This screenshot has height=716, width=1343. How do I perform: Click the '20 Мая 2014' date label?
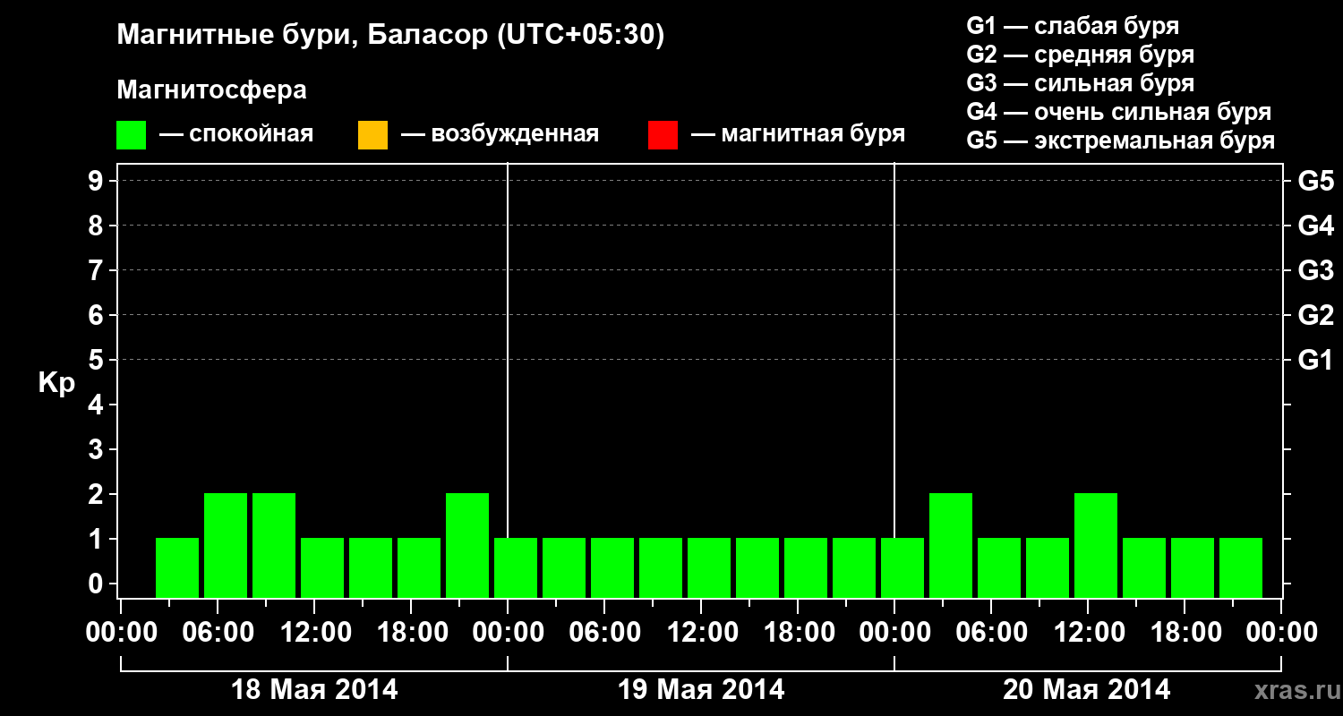[1087, 690]
